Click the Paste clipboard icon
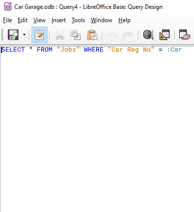 (92, 35)
